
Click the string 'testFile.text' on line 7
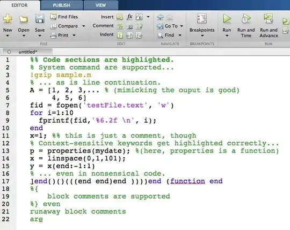[x=115, y=106]
